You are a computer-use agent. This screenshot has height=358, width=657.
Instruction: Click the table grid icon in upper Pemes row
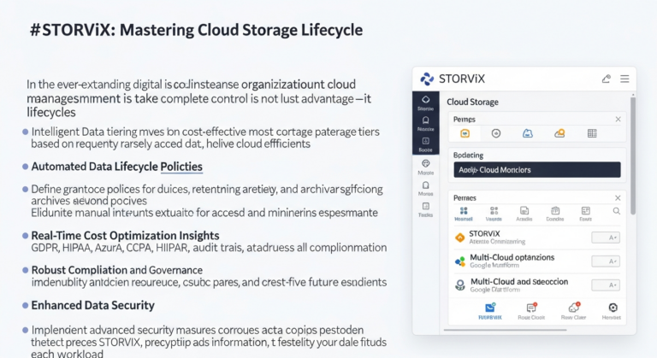(x=592, y=133)
